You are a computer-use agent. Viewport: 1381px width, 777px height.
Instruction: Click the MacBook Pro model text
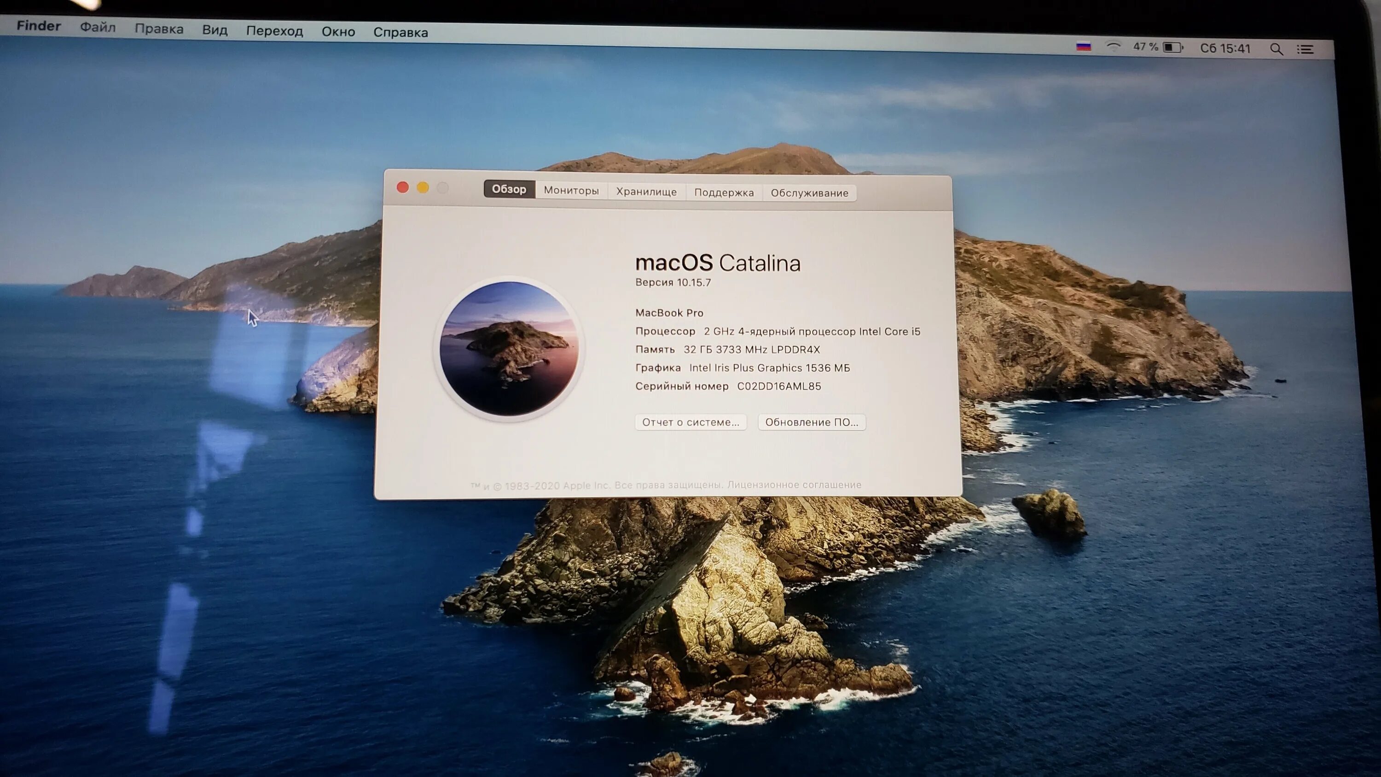pyautogui.click(x=669, y=313)
